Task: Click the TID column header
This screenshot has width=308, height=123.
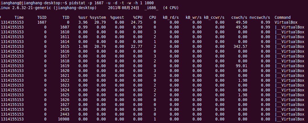Action: (66, 17)
